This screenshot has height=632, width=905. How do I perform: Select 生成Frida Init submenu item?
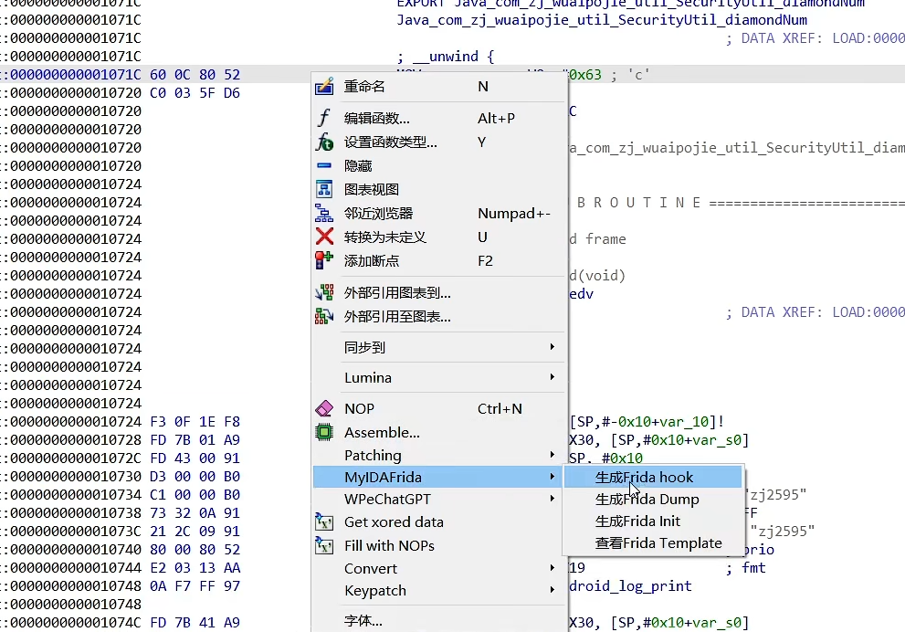click(x=653, y=521)
